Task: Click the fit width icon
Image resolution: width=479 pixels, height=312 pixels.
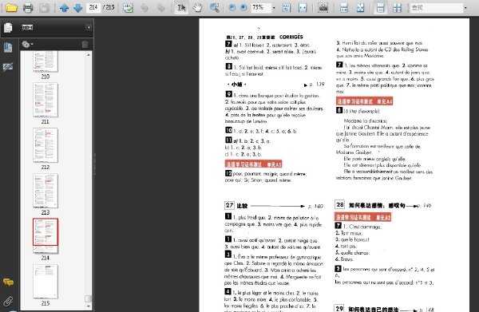Action: [x=303, y=8]
